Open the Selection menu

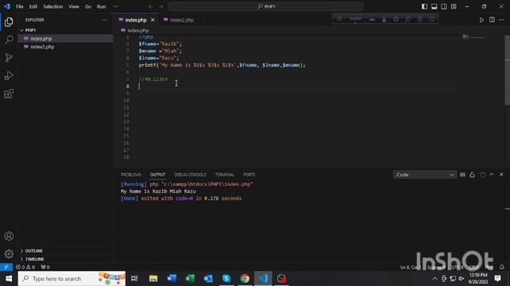tap(53, 6)
